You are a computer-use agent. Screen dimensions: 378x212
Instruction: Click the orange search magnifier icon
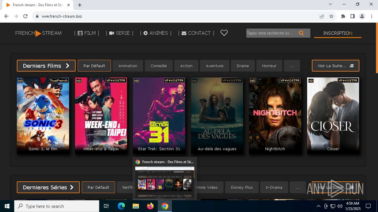click(301, 33)
